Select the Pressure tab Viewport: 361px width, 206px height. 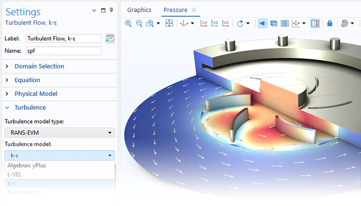coord(175,10)
